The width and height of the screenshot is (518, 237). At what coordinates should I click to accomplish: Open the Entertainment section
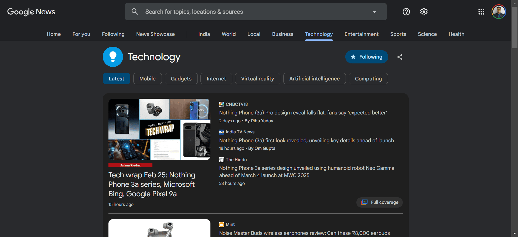pyautogui.click(x=361, y=34)
